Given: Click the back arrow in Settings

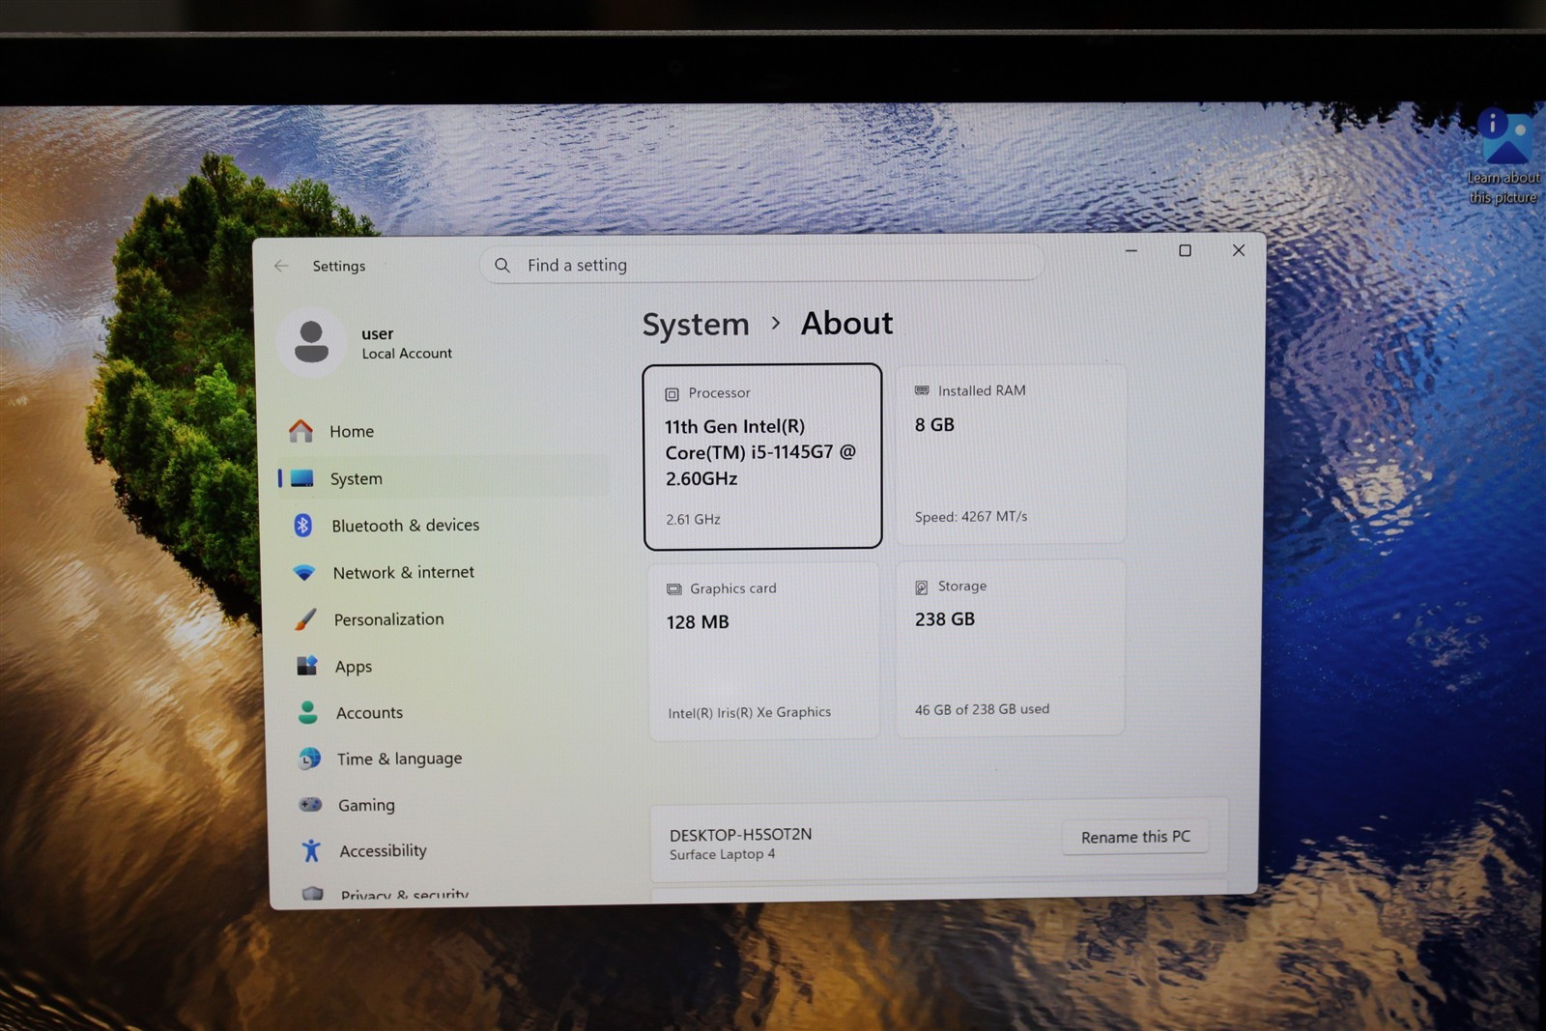Looking at the screenshot, I should [281, 266].
